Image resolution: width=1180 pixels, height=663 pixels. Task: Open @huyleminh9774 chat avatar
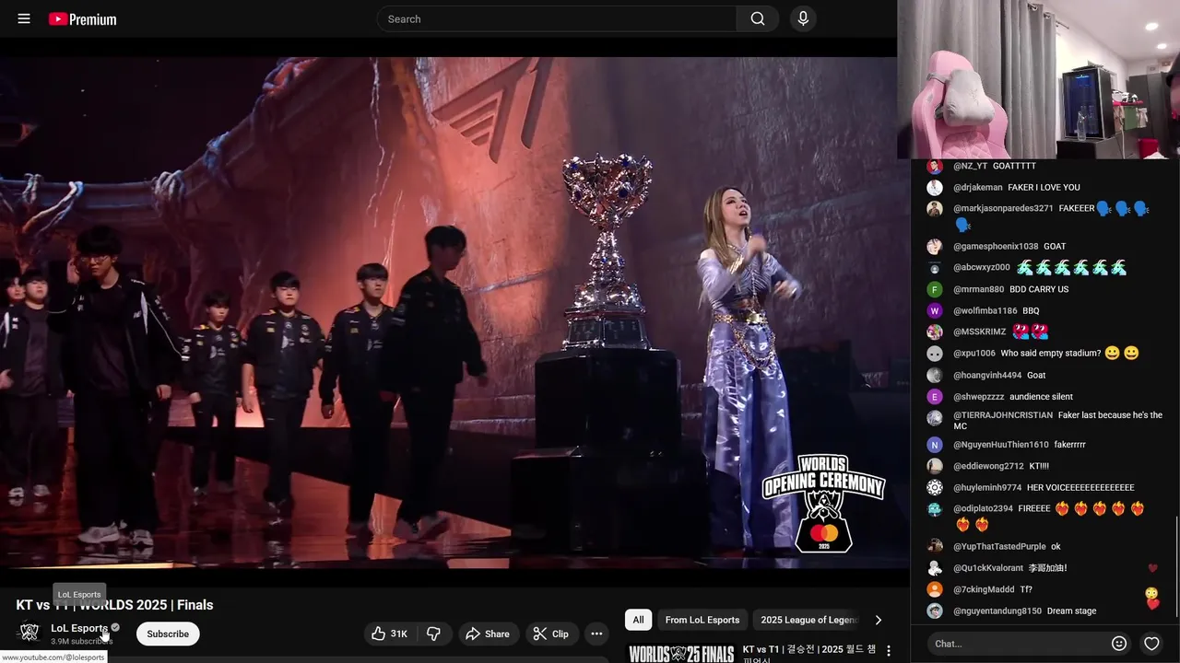[x=935, y=488]
